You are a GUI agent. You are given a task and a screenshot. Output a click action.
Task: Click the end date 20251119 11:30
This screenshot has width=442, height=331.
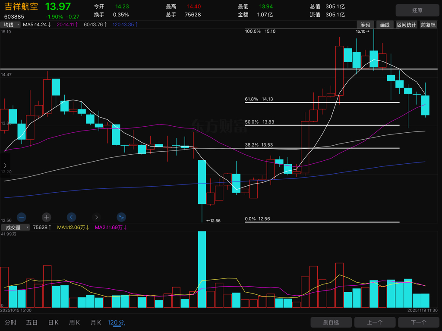pyautogui.click(x=423, y=310)
